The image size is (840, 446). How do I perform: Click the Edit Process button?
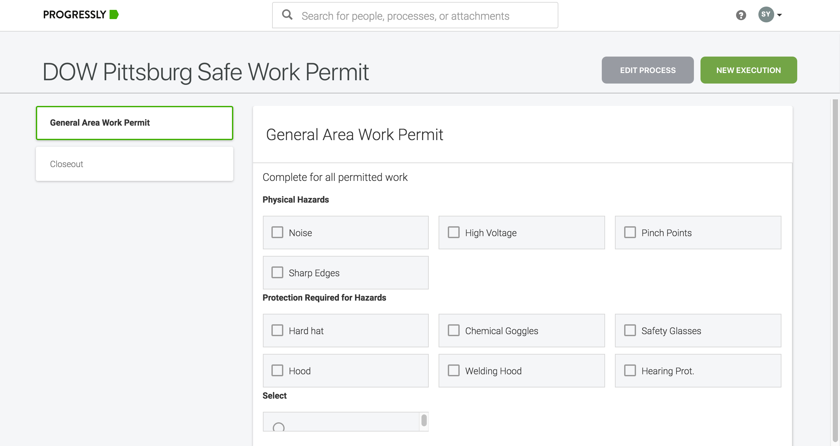click(x=648, y=70)
